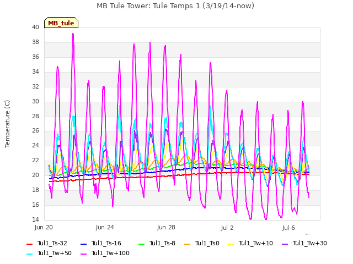Click the tallest magenta peak near 39
The height and width of the screenshot is (264, 353).
73,34
